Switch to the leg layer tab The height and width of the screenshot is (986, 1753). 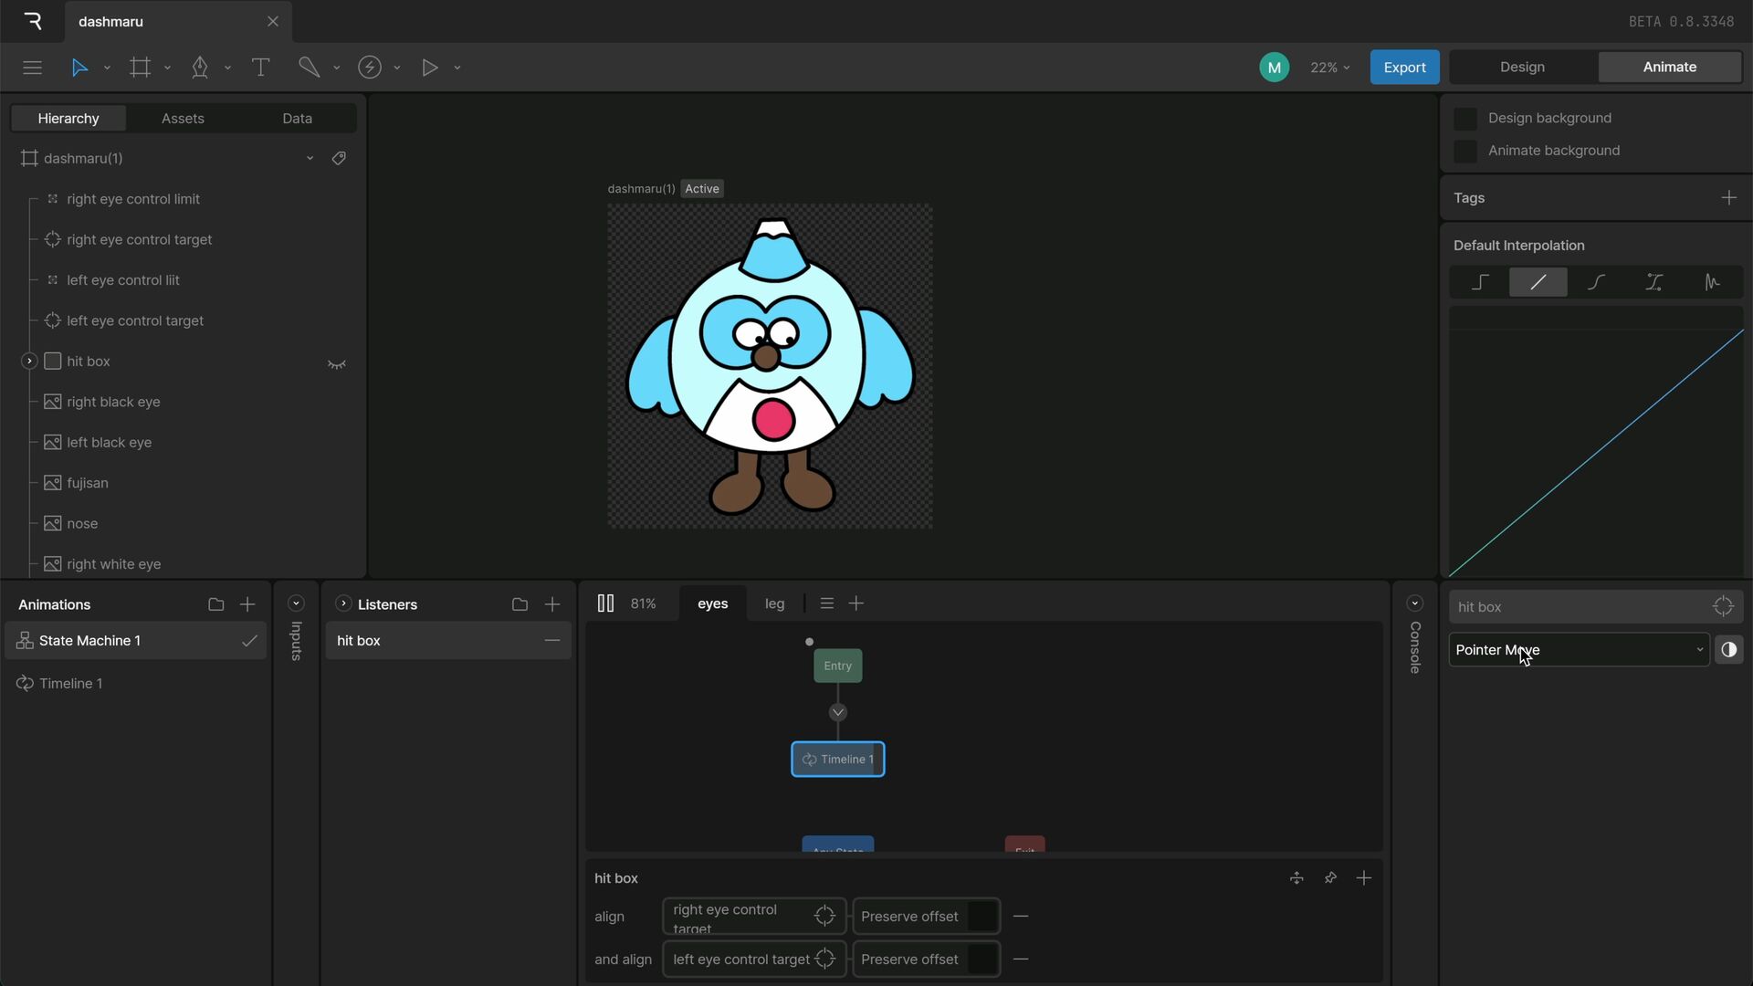[774, 603]
